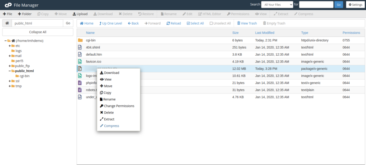Click the Go button next to search
This screenshot has width=366, height=165.
pos(338,5)
